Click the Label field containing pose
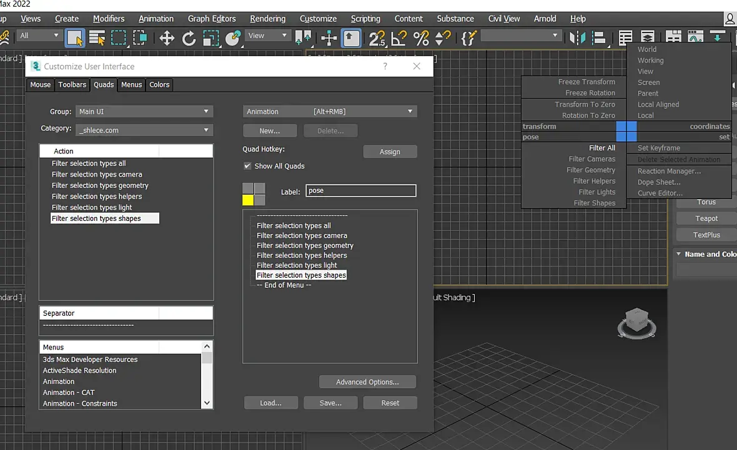 tap(360, 191)
